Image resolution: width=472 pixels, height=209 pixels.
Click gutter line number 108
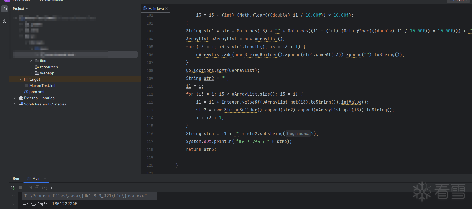pyautogui.click(x=150, y=71)
